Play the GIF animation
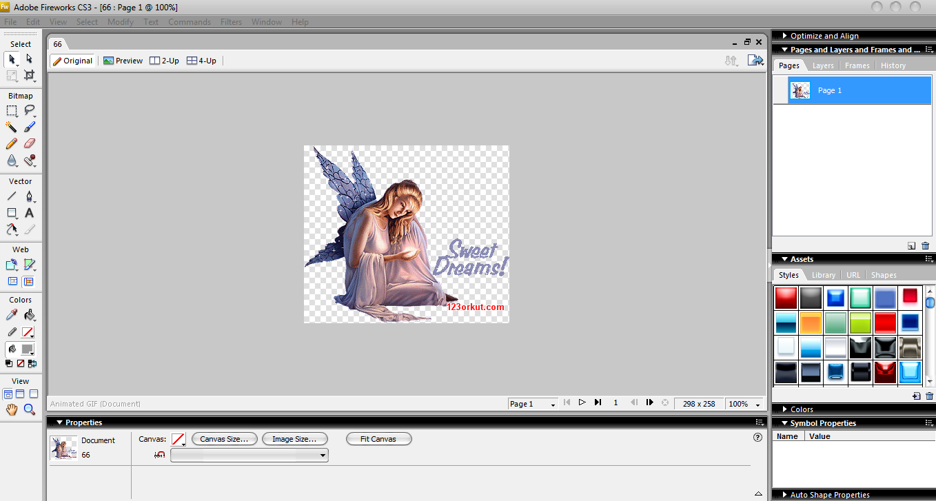Image resolution: width=936 pixels, height=501 pixels. click(582, 403)
